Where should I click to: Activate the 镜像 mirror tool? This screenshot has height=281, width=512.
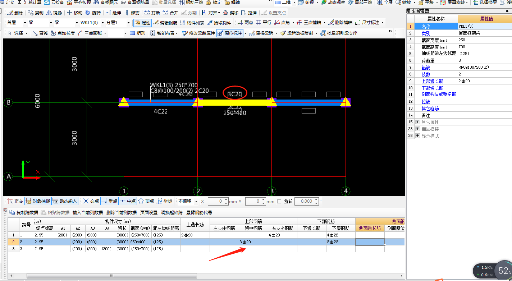[54, 13]
